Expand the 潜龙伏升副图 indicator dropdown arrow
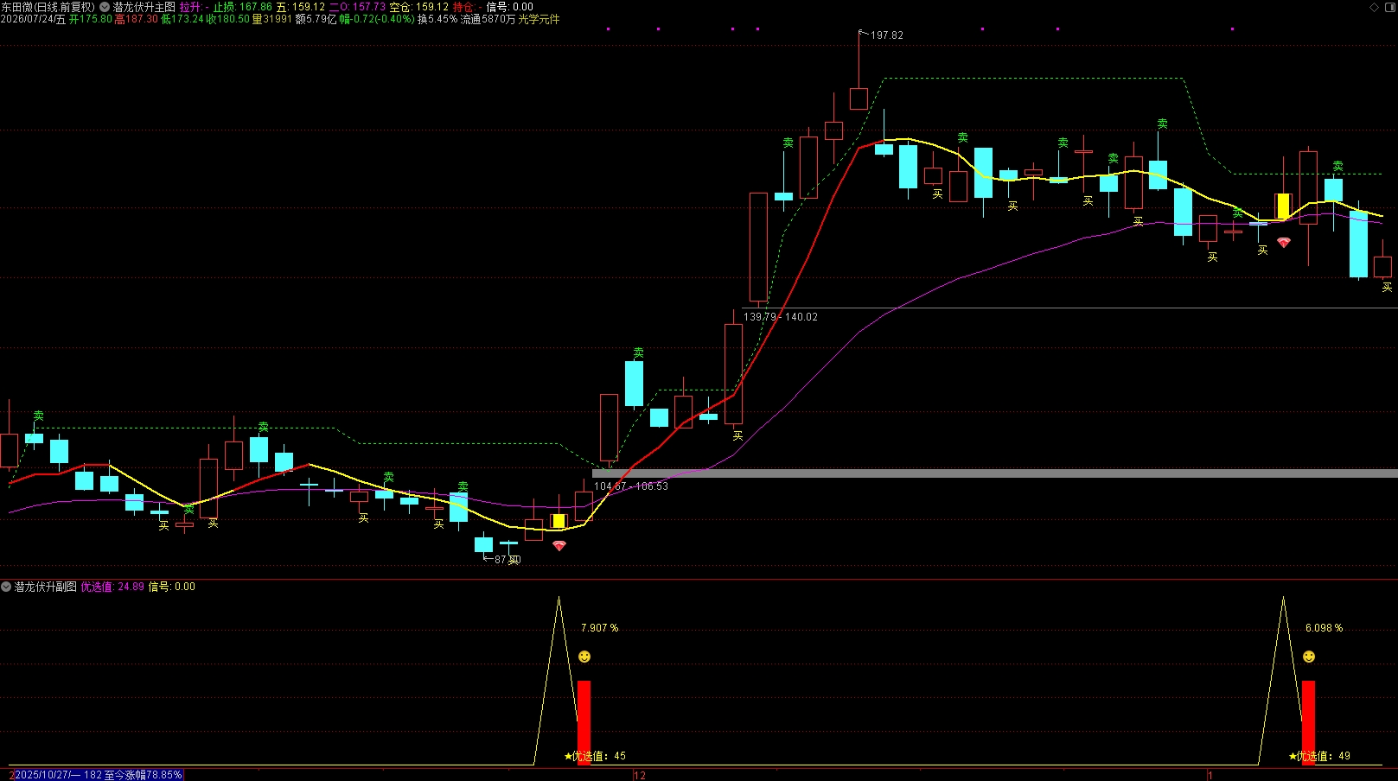 pyautogui.click(x=6, y=587)
